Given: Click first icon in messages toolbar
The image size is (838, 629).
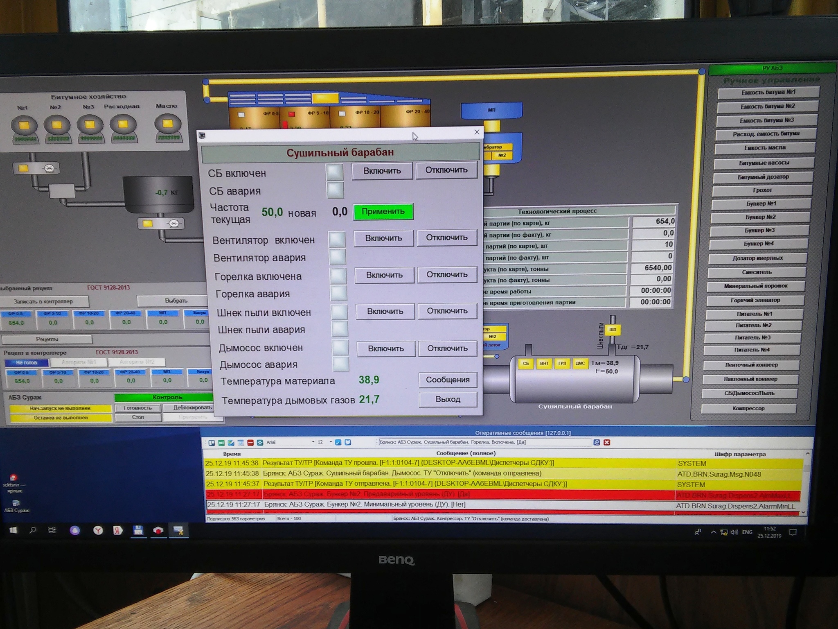Looking at the screenshot, I should [x=212, y=443].
